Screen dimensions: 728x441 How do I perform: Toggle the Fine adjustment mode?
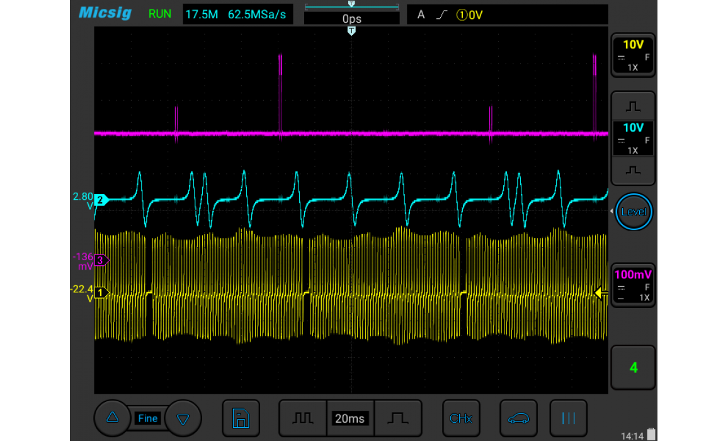(x=147, y=418)
